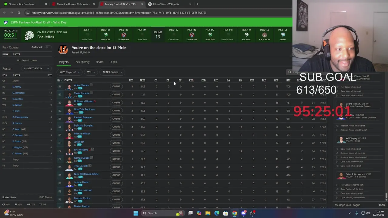Screen dimensions: 388x218
Task: Open Discord from the taskbar
Action: pos(243,213)
